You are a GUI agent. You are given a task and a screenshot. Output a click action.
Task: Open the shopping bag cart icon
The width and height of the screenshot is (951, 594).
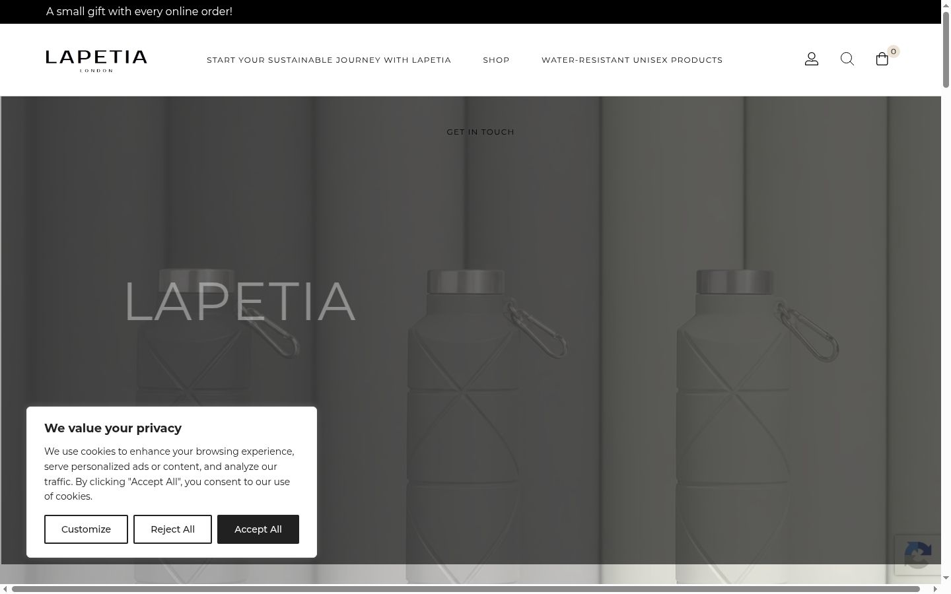[x=882, y=59]
